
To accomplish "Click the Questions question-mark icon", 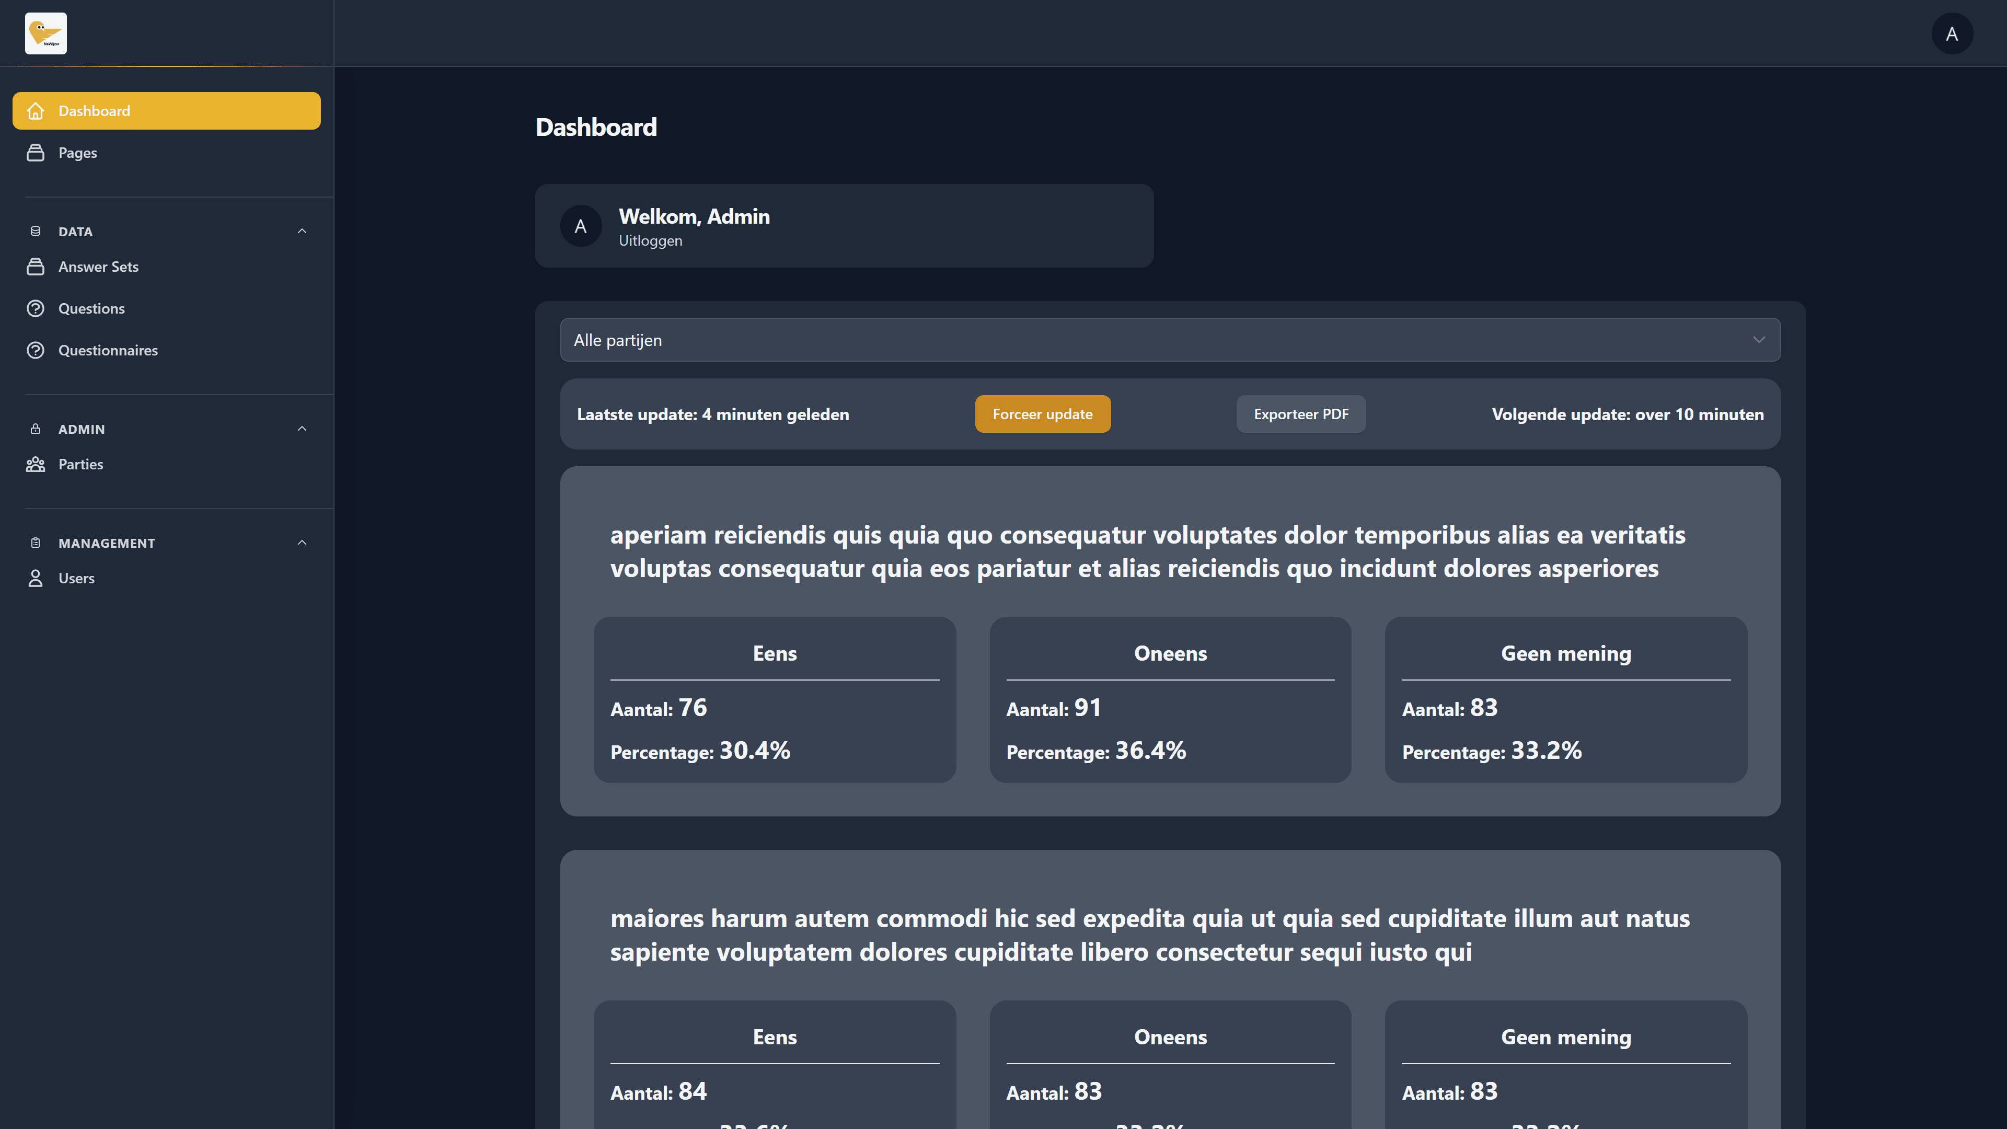I will [35, 308].
